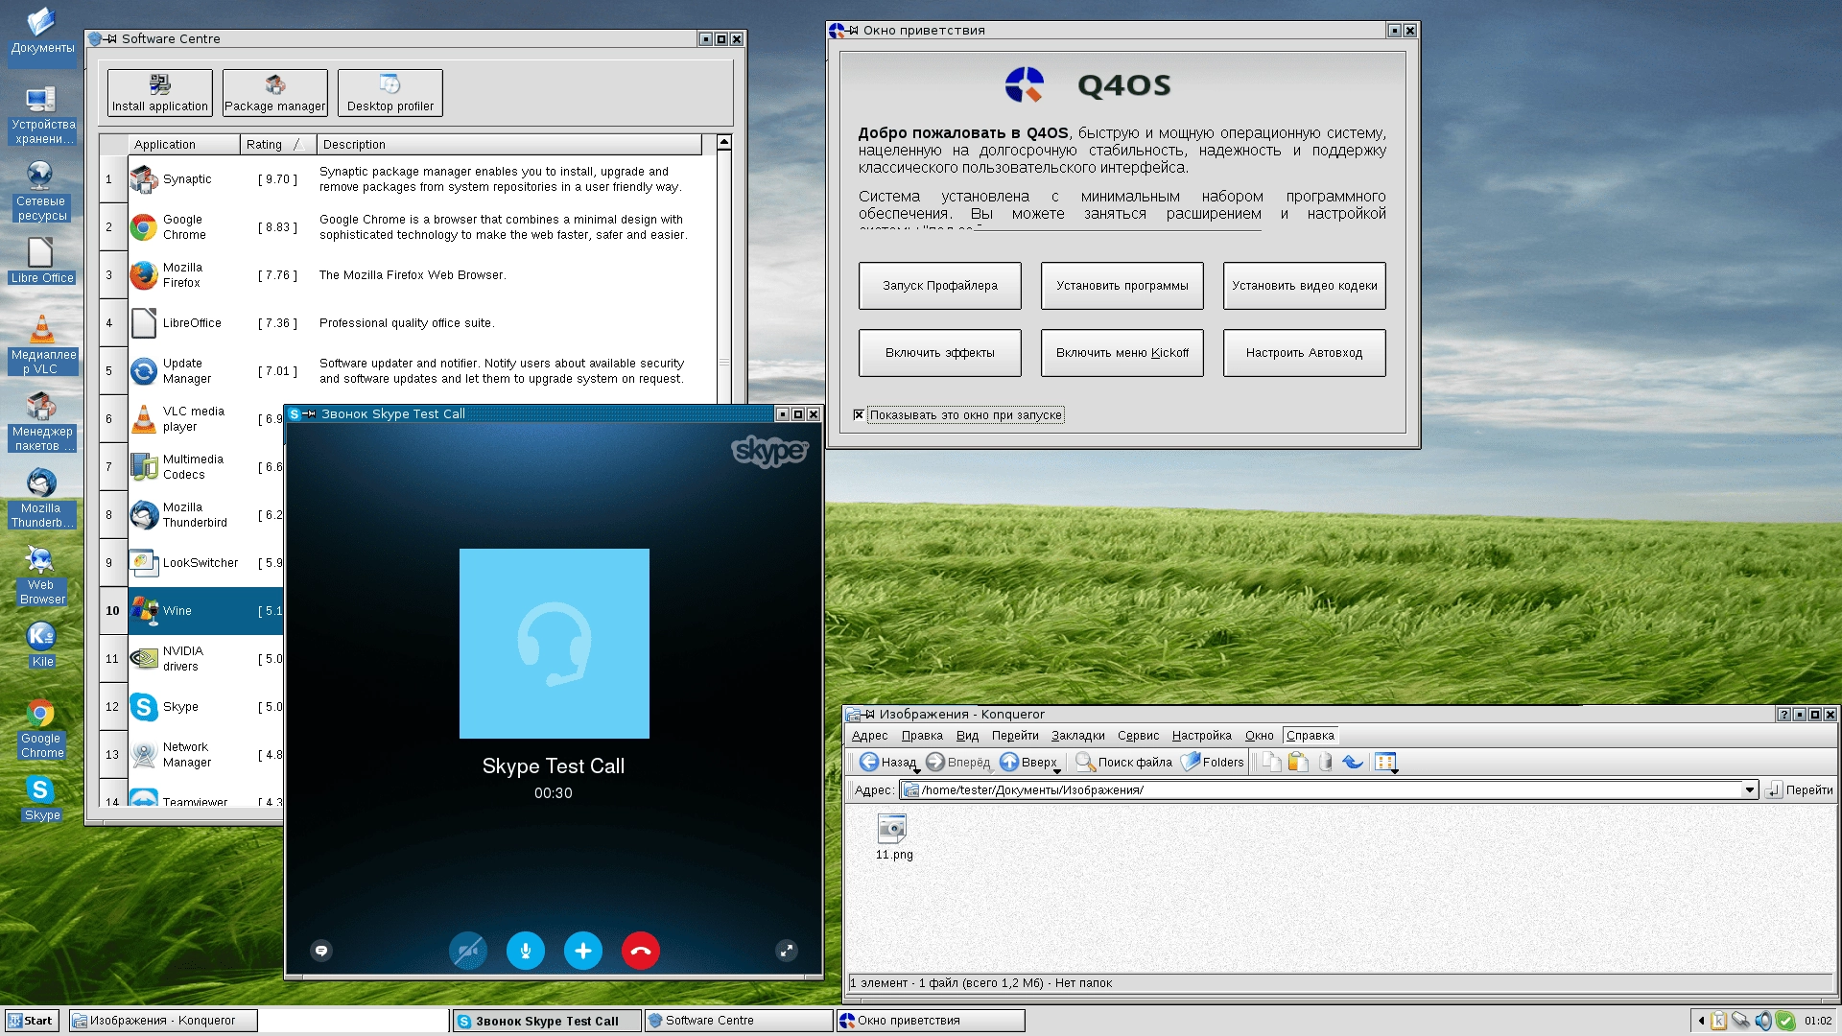
Task: Open the Klipper clipboard tray icon
Action: [x=1718, y=1021]
